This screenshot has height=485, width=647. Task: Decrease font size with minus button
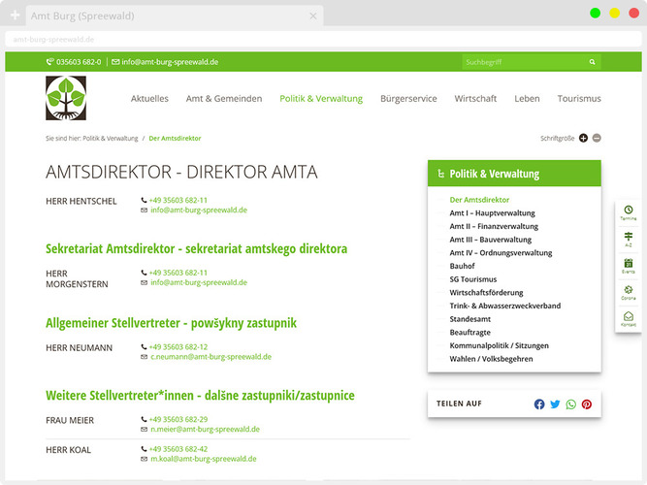pyautogui.click(x=597, y=138)
